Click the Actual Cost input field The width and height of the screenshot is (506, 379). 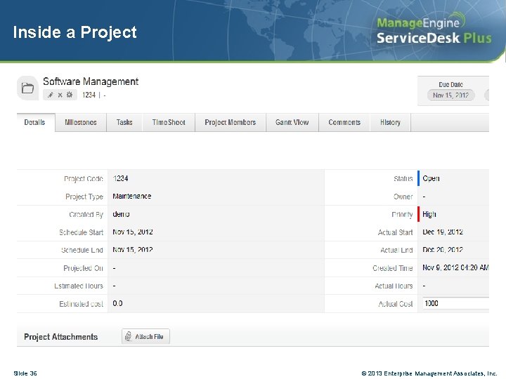[455, 303]
